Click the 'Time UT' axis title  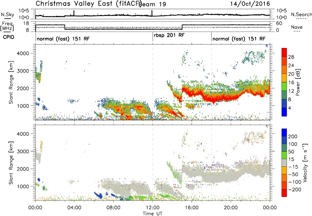coord(152,214)
